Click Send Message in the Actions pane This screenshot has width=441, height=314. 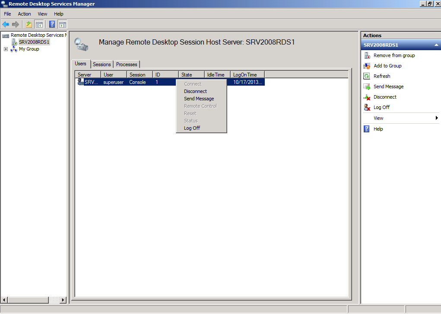tap(389, 87)
